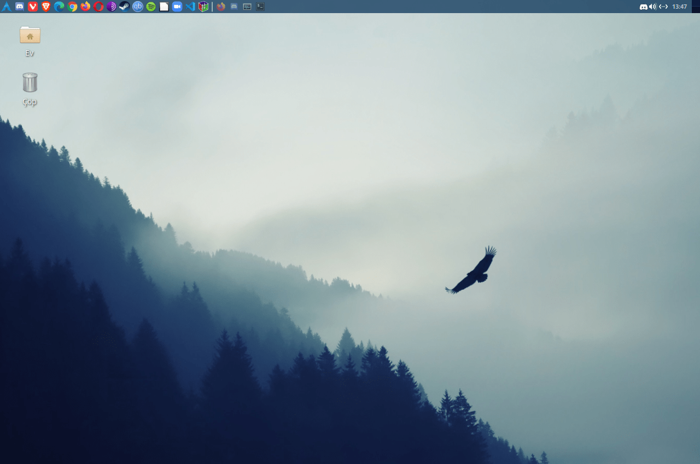Open the Arch Linux applications menu
This screenshot has width=700, height=464.
7,7
